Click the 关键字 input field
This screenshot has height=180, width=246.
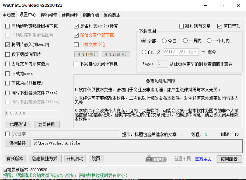[66, 134]
